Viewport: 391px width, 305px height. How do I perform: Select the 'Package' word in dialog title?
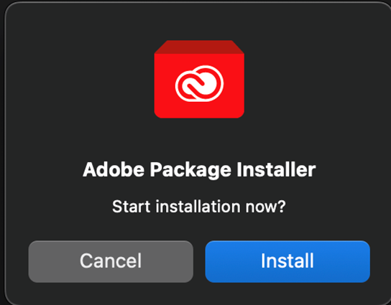pyautogui.click(x=190, y=171)
